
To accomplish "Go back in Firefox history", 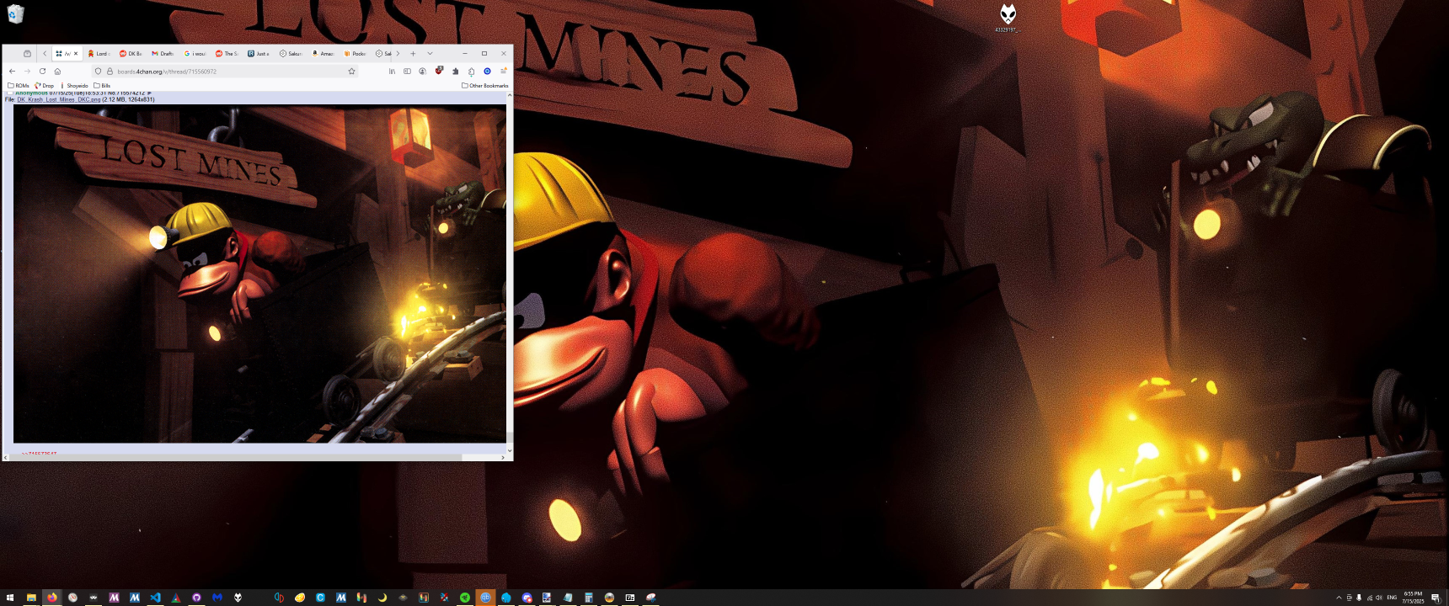I will [12, 72].
